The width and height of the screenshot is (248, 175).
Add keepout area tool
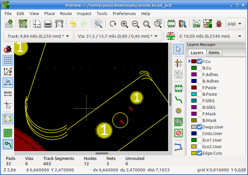(179, 133)
